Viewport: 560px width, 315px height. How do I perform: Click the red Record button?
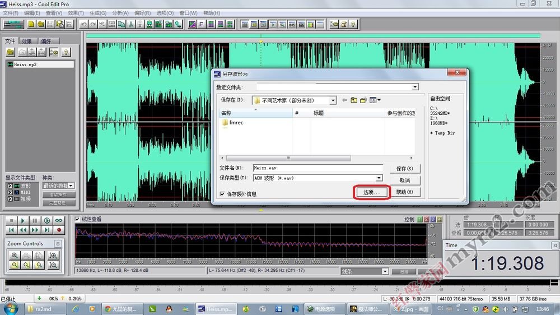point(59,230)
